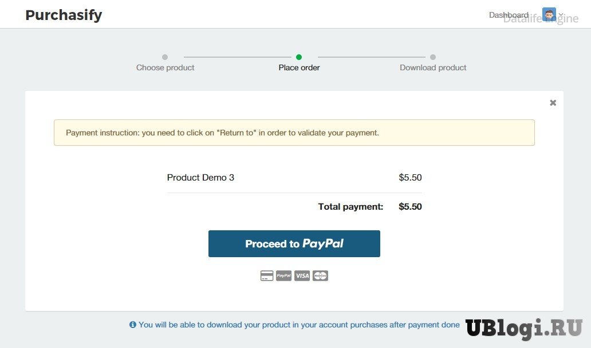Close the order panel with the X

point(553,103)
